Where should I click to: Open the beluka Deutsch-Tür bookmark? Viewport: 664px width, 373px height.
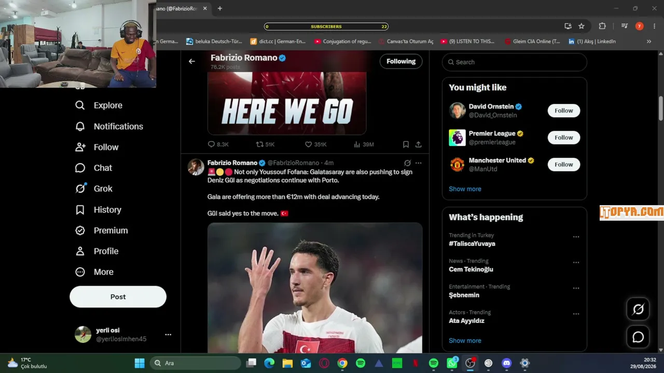pos(214,41)
